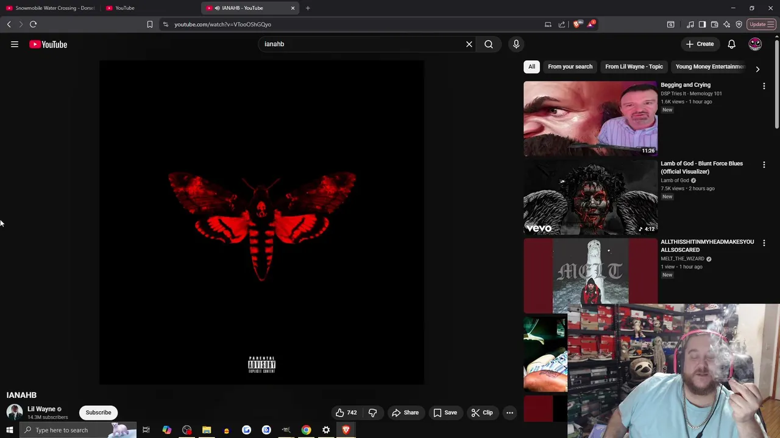Viewport: 780px width, 438px height.
Task: Click the Windows taskbar search box
Action: pos(77,430)
